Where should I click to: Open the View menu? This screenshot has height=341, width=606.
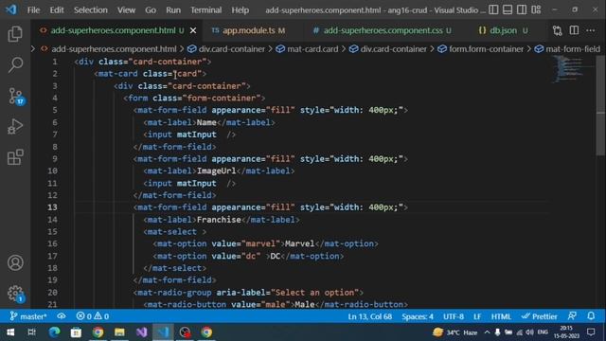(x=126, y=9)
